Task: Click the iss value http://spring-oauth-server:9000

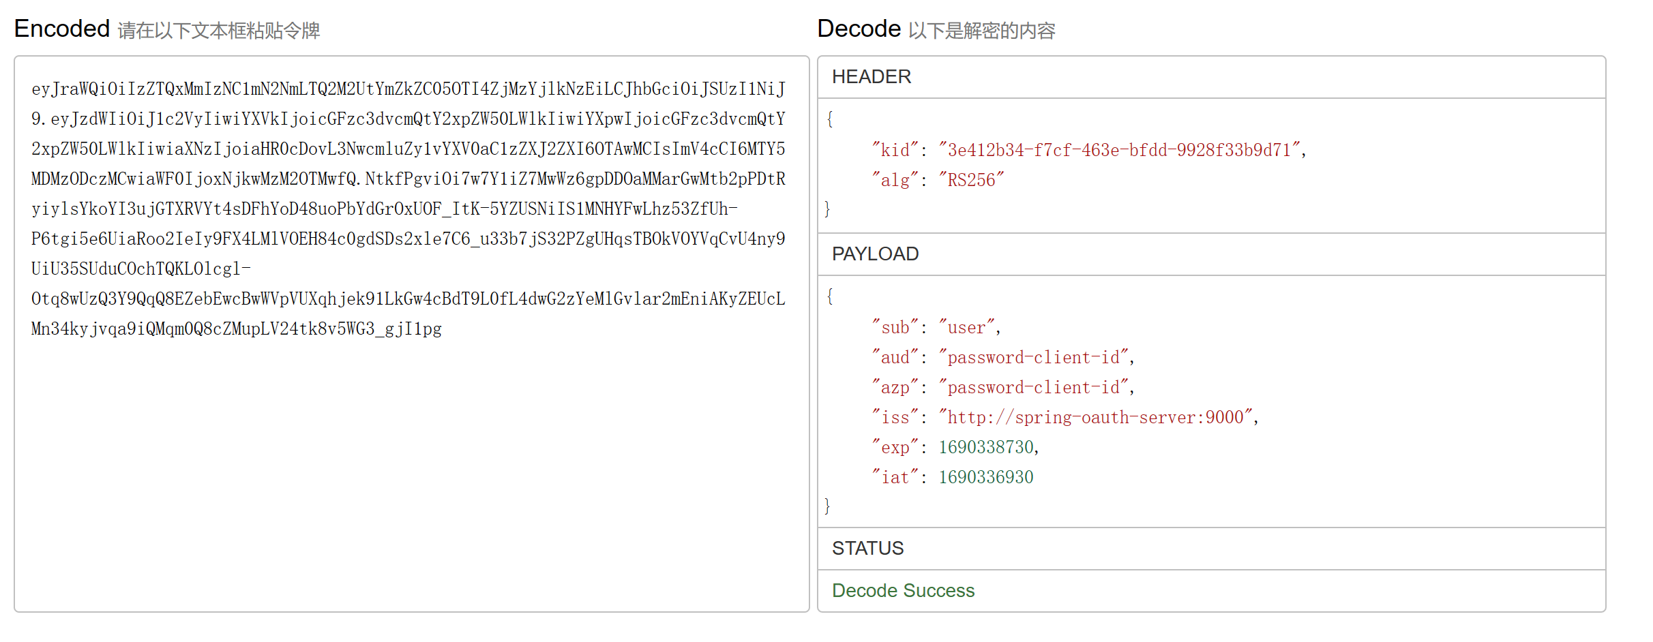Action: point(1095,418)
